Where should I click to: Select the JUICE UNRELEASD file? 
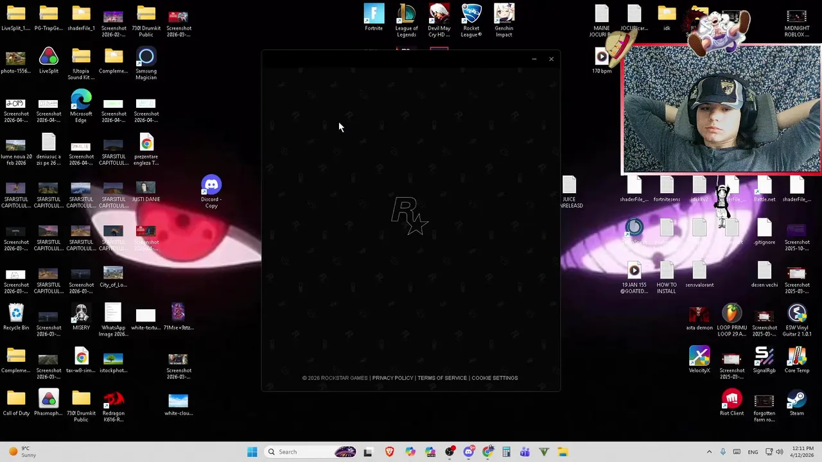point(570,192)
